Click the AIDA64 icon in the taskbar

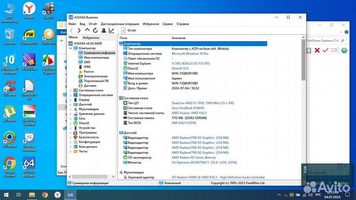pos(70,195)
